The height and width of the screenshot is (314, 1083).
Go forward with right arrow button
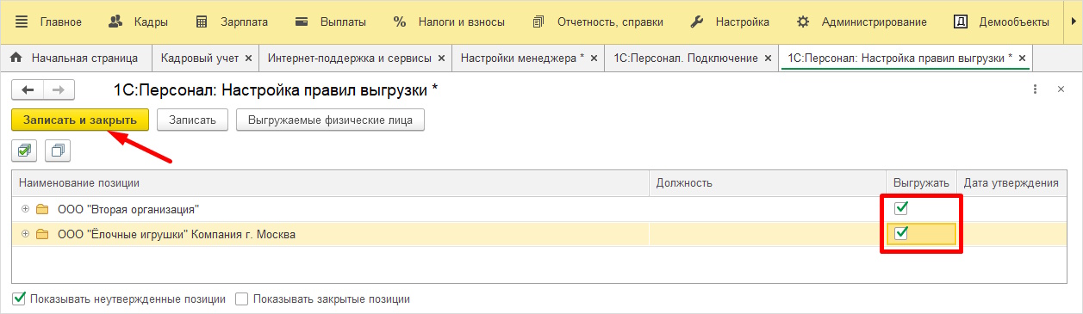(59, 89)
